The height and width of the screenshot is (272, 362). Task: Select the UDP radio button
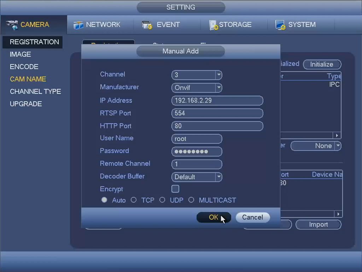162,200
